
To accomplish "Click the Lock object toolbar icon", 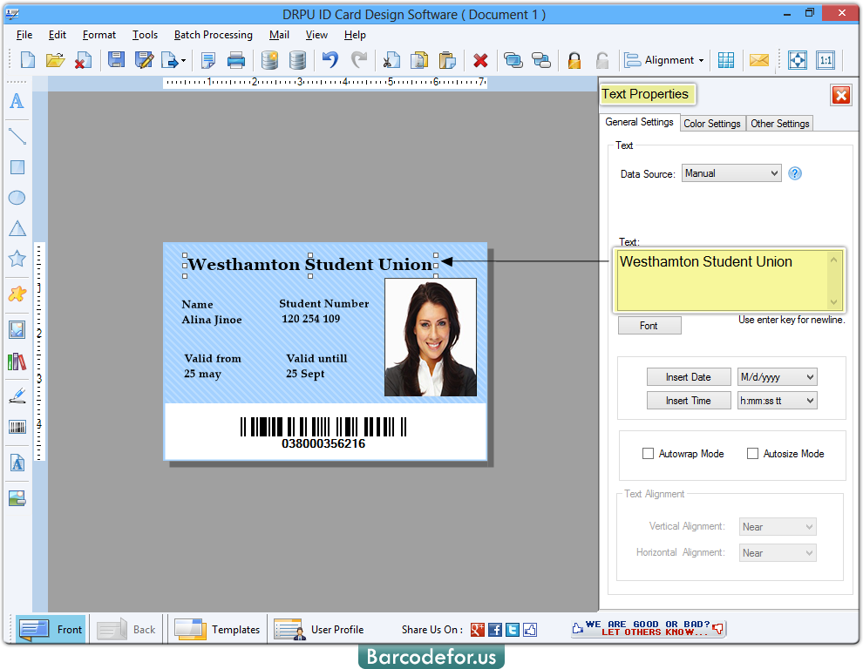I will pyautogui.click(x=574, y=60).
